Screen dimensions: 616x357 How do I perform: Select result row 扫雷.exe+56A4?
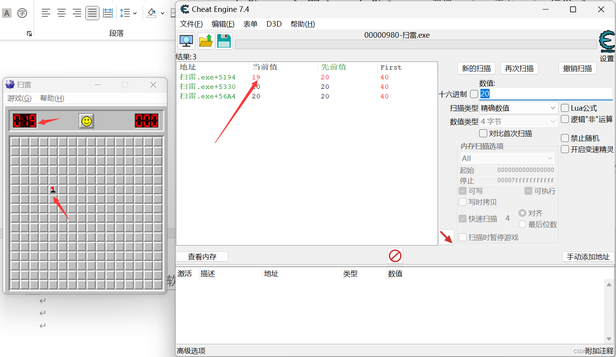coord(307,96)
